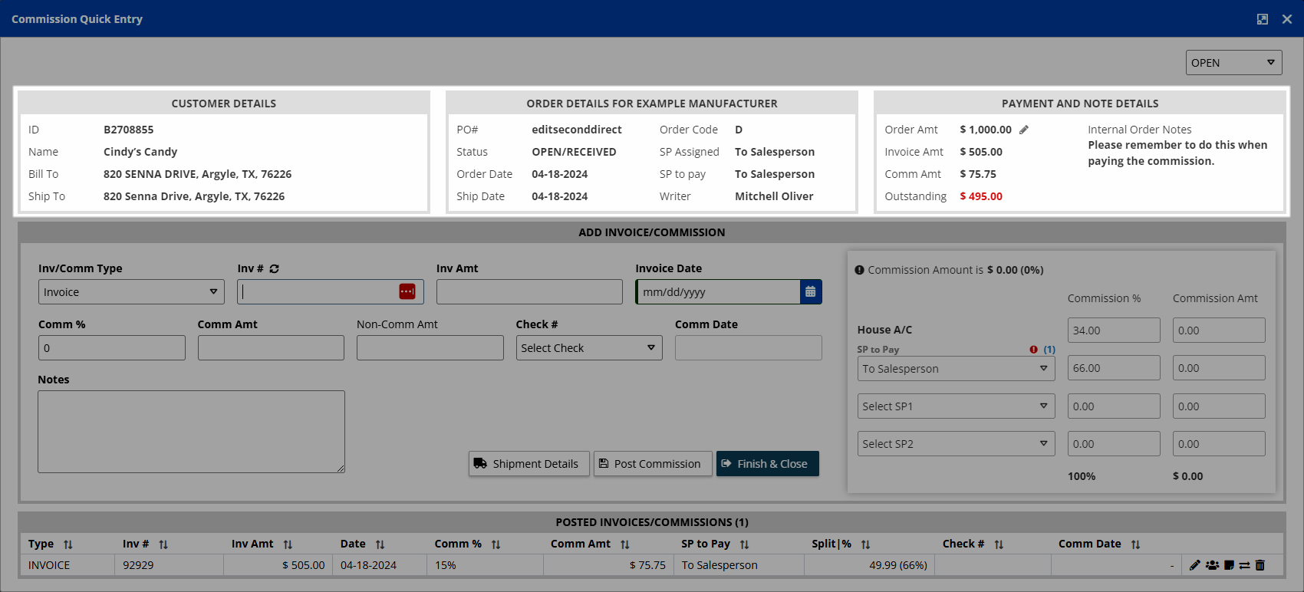
Task: Click the salespeople group icon on invoice 92929
Action: [1212, 565]
